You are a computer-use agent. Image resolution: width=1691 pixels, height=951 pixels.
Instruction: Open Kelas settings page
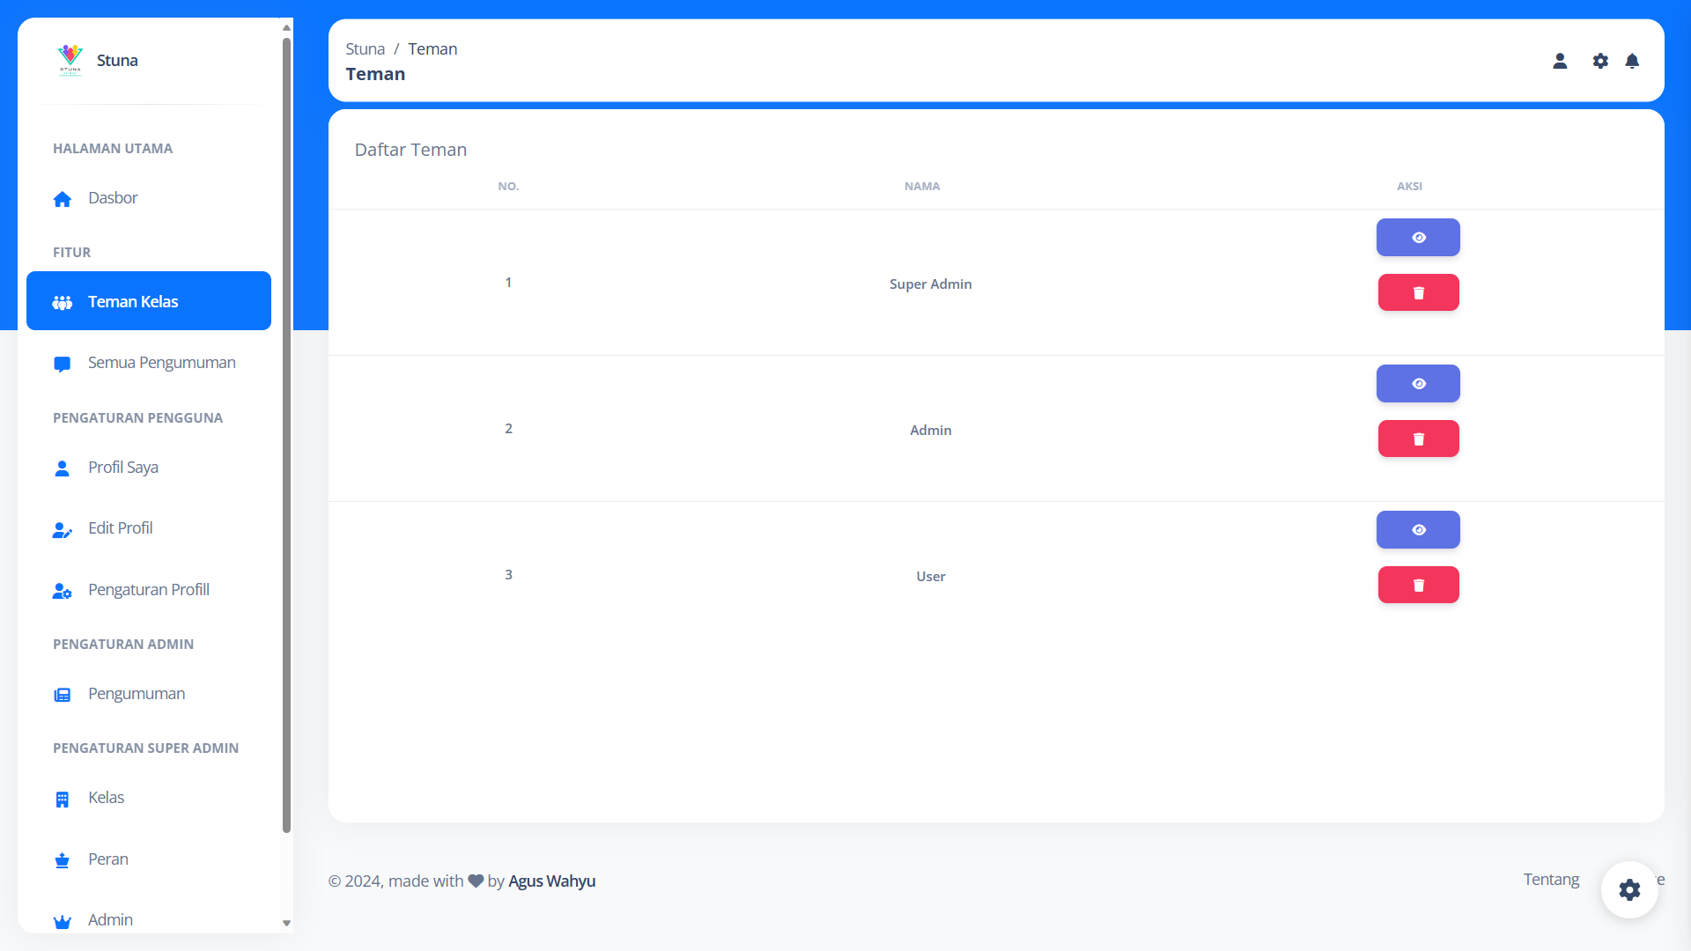pos(149,798)
